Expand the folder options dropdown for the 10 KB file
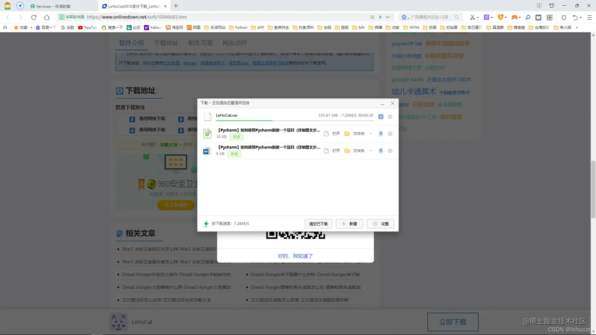 click(371, 133)
